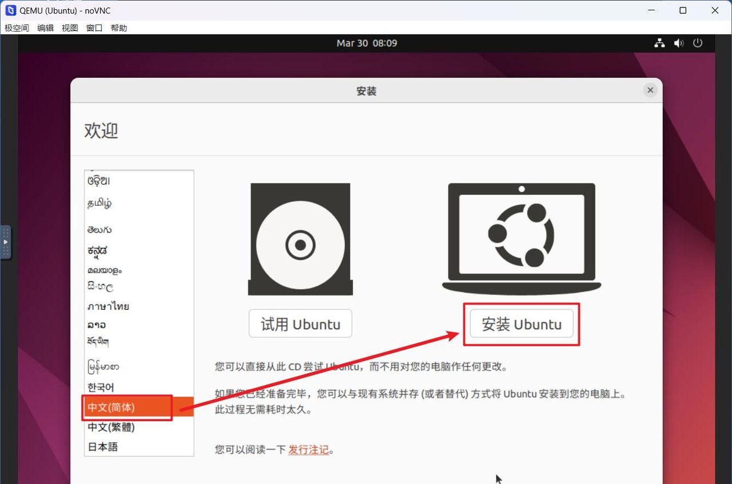Select ລາວ in the language list
The width and height of the screenshot is (732, 484).
pyautogui.click(x=139, y=325)
